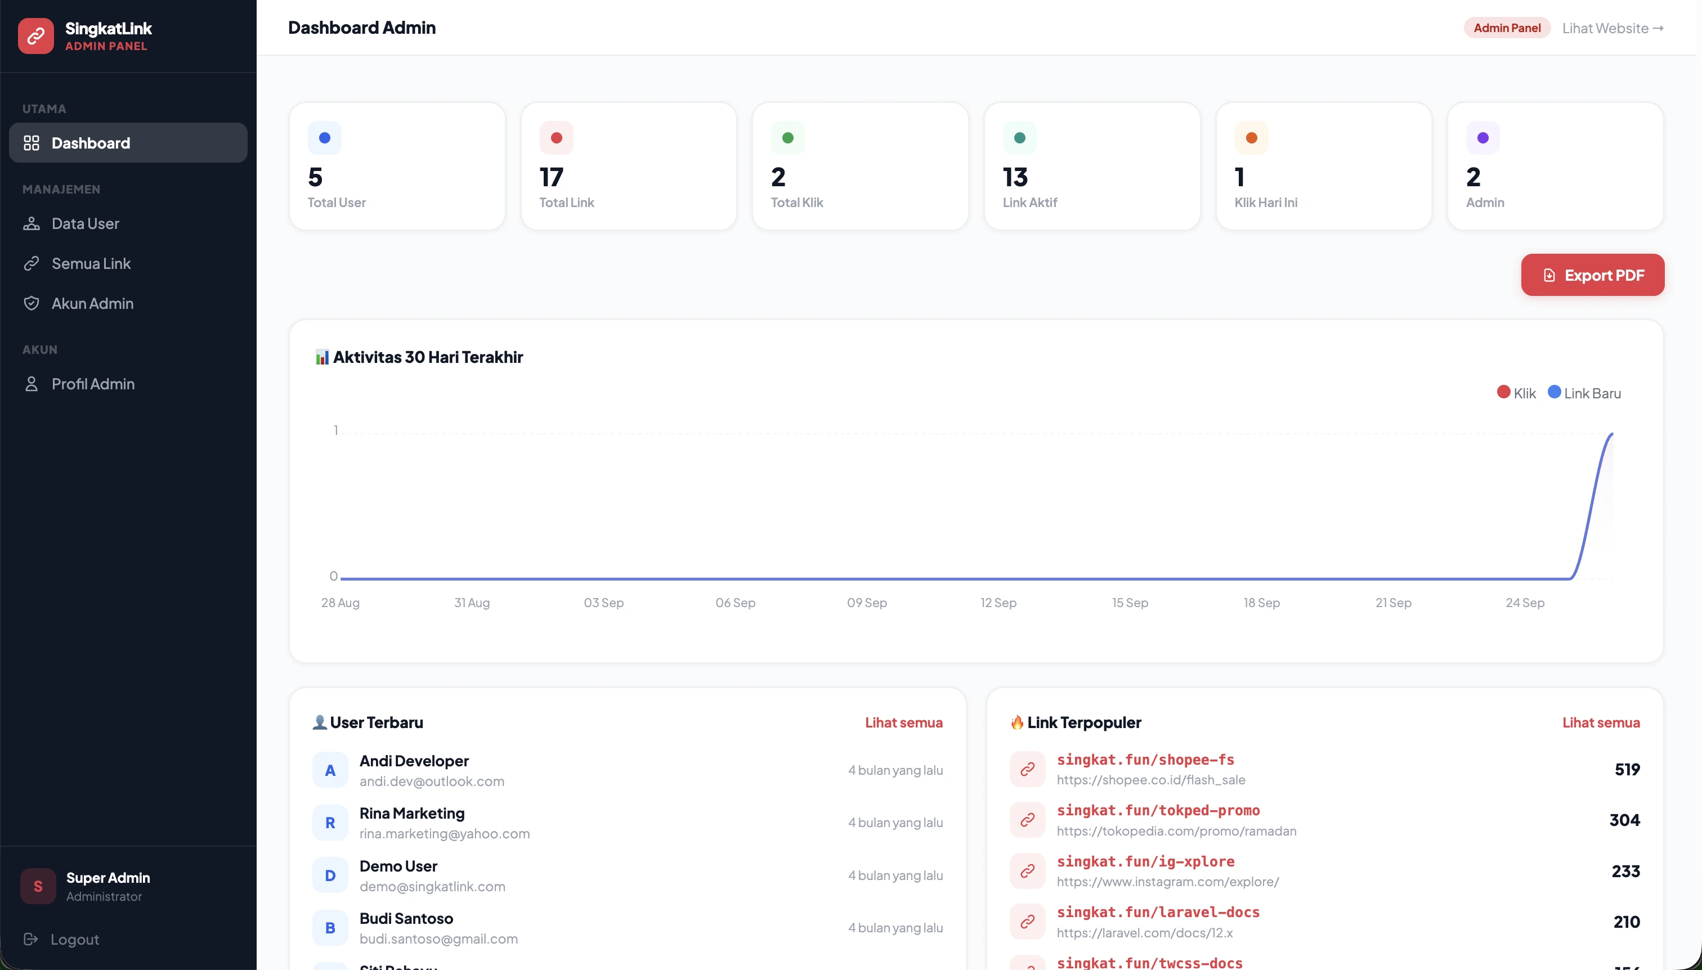Click the Admin Panel badge
The height and width of the screenshot is (970, 1702).
click(1507, 28)
